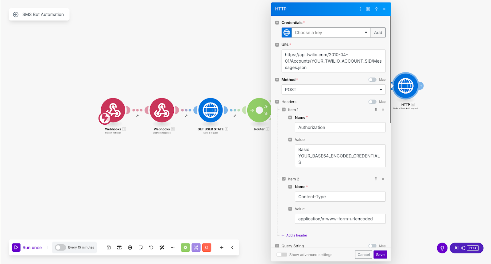Toggle the Headers field checkbox
Screen dimensions: 491x264
point(277,102)
